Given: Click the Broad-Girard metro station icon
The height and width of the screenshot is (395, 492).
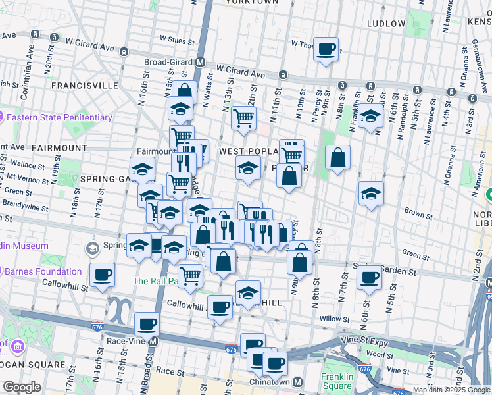Looking at the screenshot, I should coord(200,62).
